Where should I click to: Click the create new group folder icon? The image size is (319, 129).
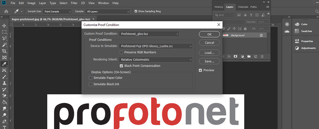pos(249,56)
